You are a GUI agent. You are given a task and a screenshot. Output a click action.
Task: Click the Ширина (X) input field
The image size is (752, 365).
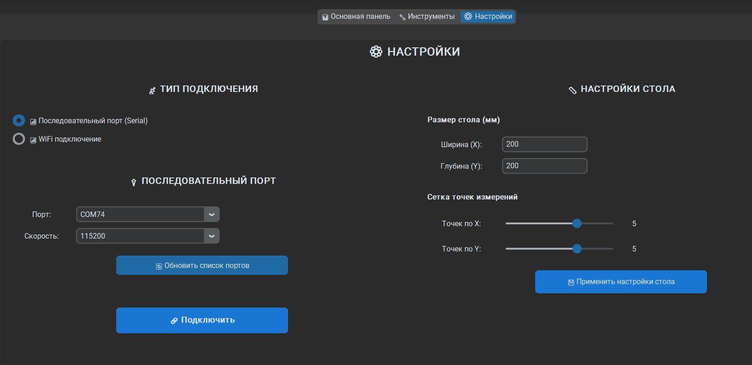545,144
